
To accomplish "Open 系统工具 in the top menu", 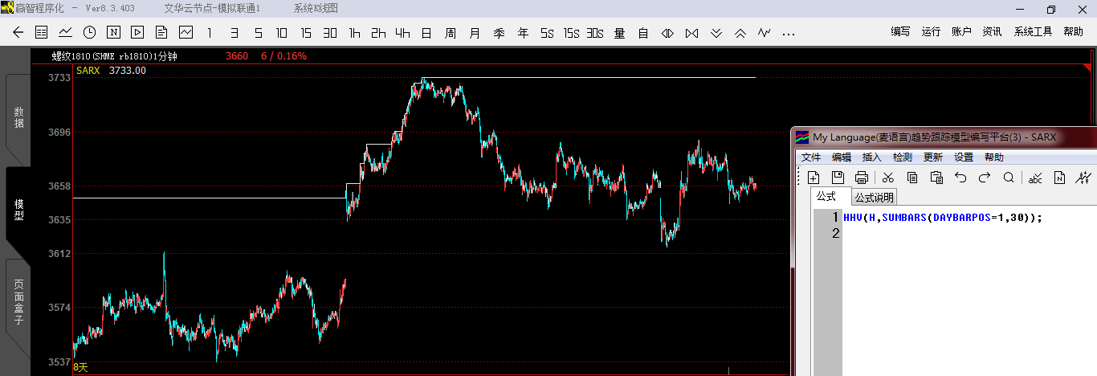I will click(x=1033, y=32).
